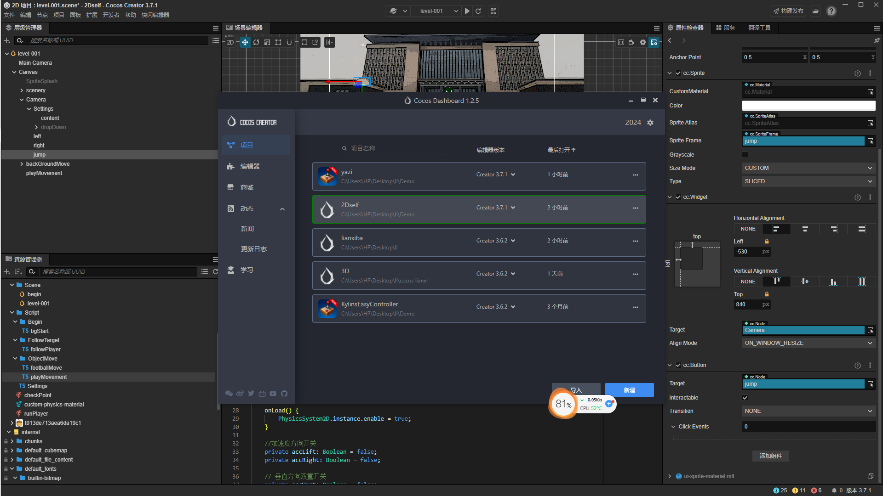Open the 开发者 menu
Screen dimensions: 883x496
pos(111,15)
